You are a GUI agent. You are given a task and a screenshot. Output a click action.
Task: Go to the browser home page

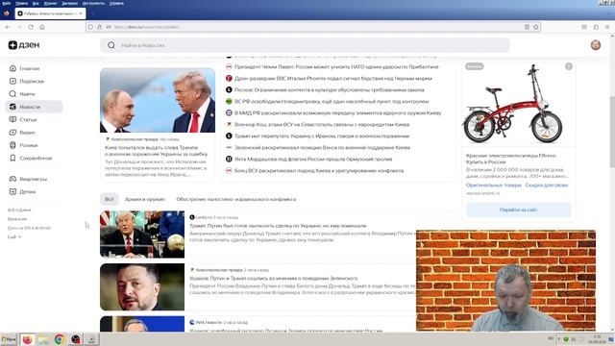pos(42,27)
